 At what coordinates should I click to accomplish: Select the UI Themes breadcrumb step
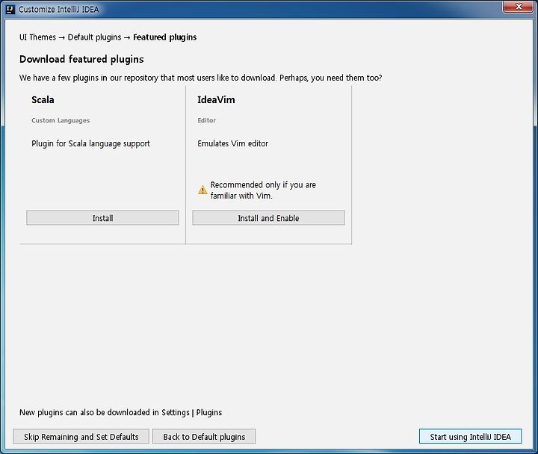click(37, 37)
